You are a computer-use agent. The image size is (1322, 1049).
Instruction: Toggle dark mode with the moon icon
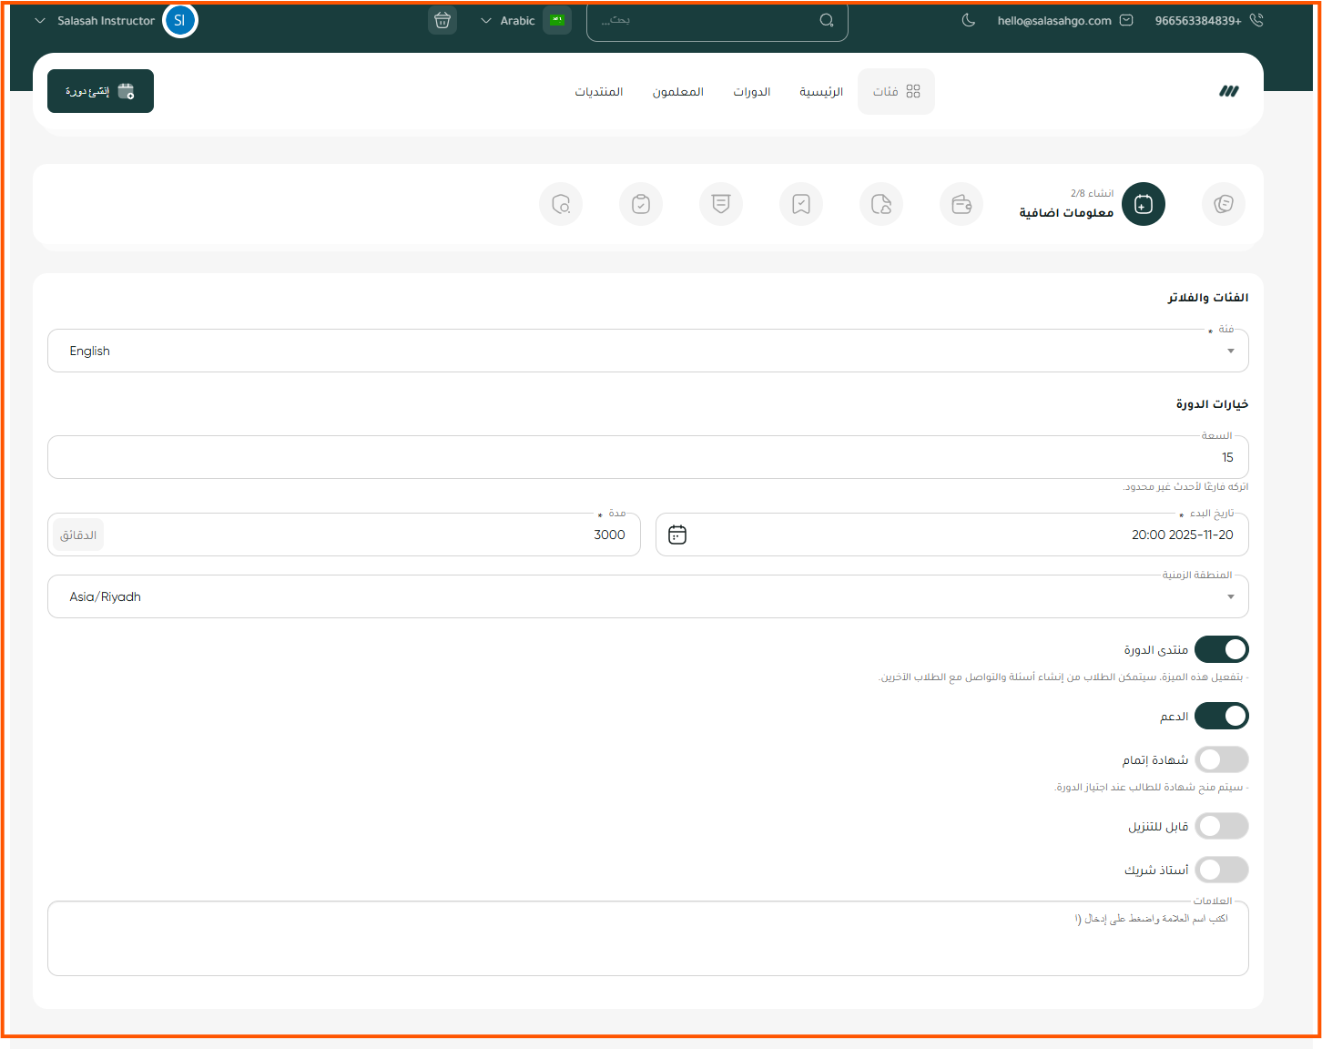(x=969, y=20)
